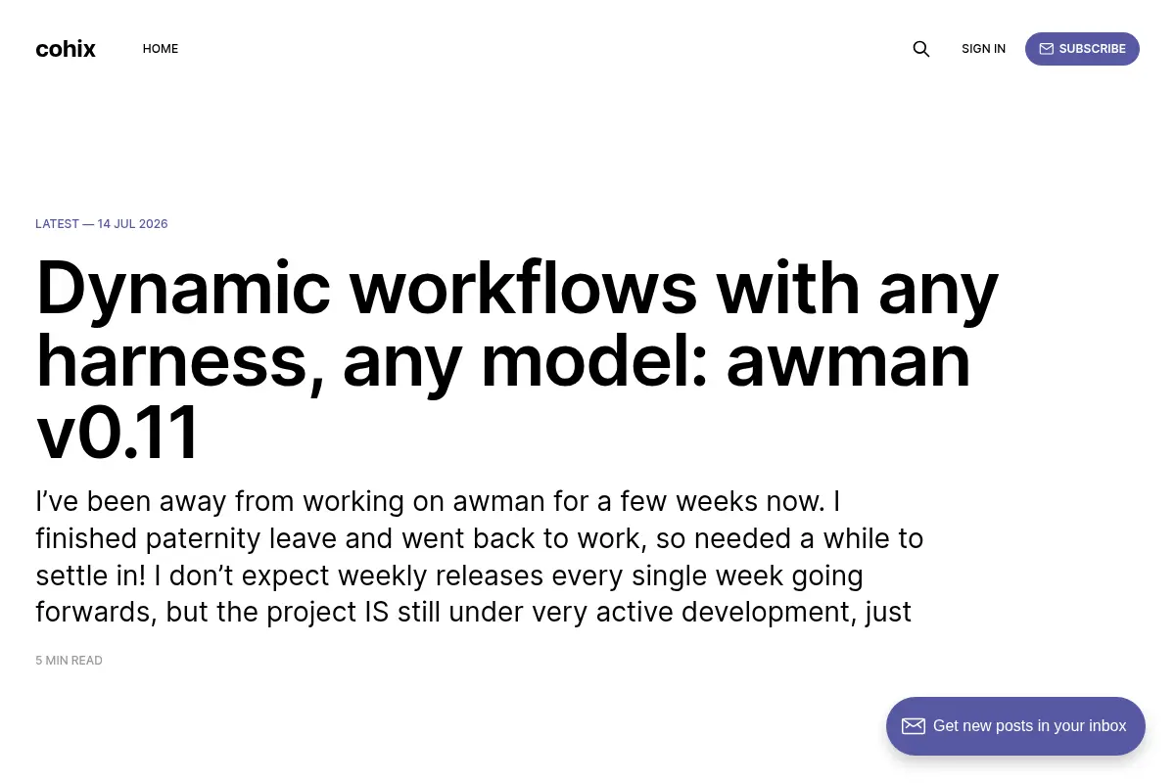Click the "14 JUL 2026" post date
Image resolution: width=1175 pixels, height=783 pixels.
click(132, 224)
